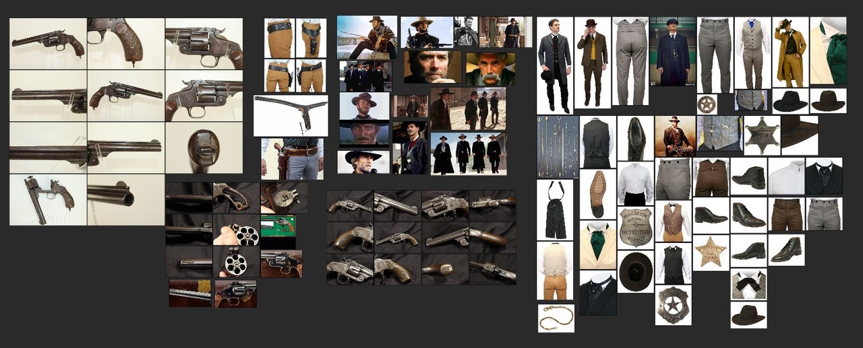Click the black hat viewed from above
This screenshot has height=348, width=863.
[x=636, y=271]
